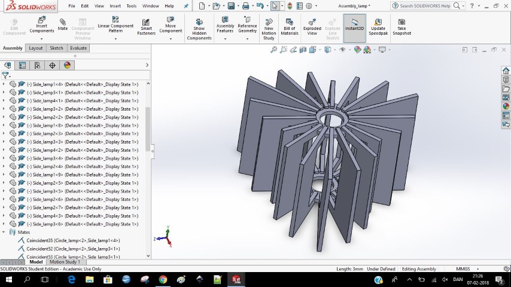Expand Side_lamp4<1> tree node
Screen dimensions: 511x287
4,100
